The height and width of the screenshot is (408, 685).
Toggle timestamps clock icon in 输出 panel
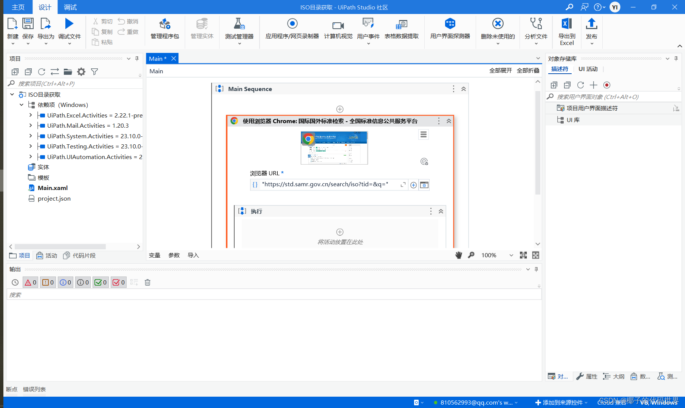pos(15,282)
